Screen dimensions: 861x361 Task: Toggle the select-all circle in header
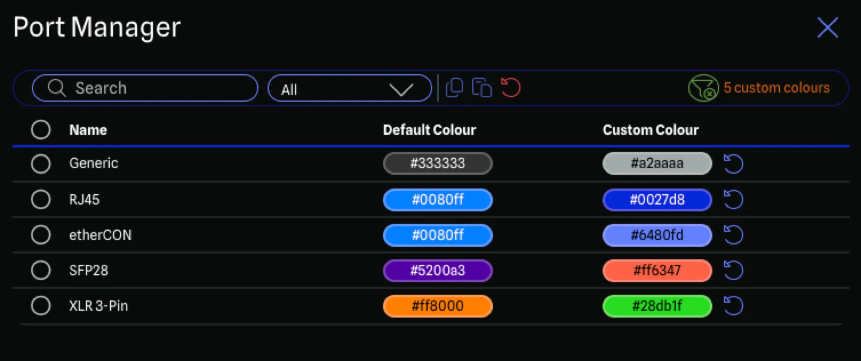(41, 130)
